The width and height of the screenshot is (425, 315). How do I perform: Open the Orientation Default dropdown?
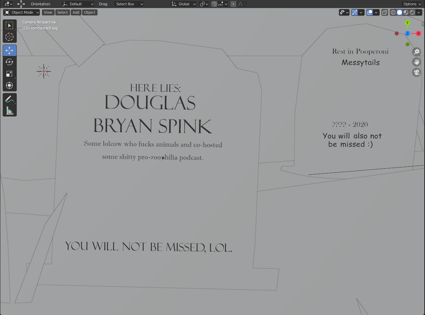tap(78, 4)
